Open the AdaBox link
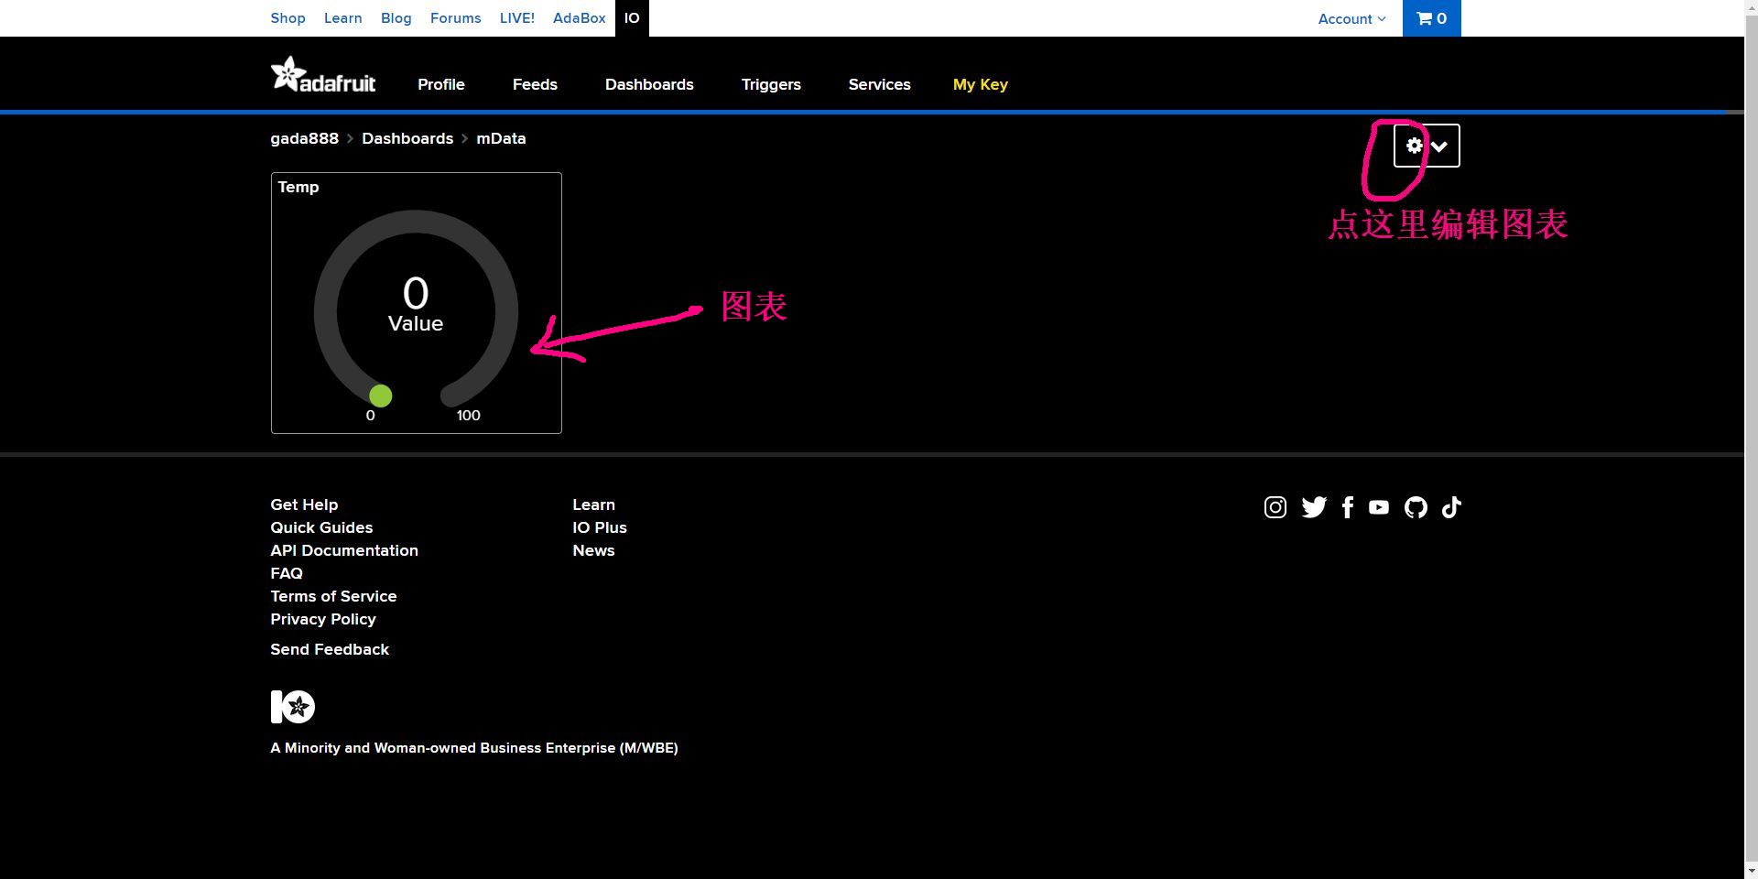 (x=579, y=18)
